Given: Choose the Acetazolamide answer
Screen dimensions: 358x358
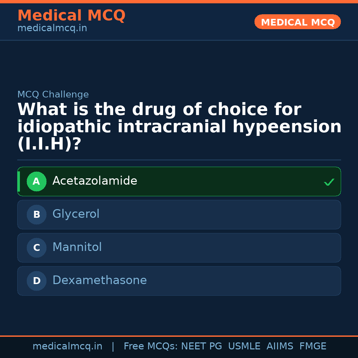Looking at the screenshot, I should [95, 181].
